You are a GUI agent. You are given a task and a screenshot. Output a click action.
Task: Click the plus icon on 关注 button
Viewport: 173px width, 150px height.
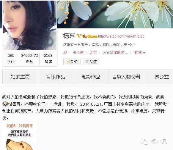68,62
